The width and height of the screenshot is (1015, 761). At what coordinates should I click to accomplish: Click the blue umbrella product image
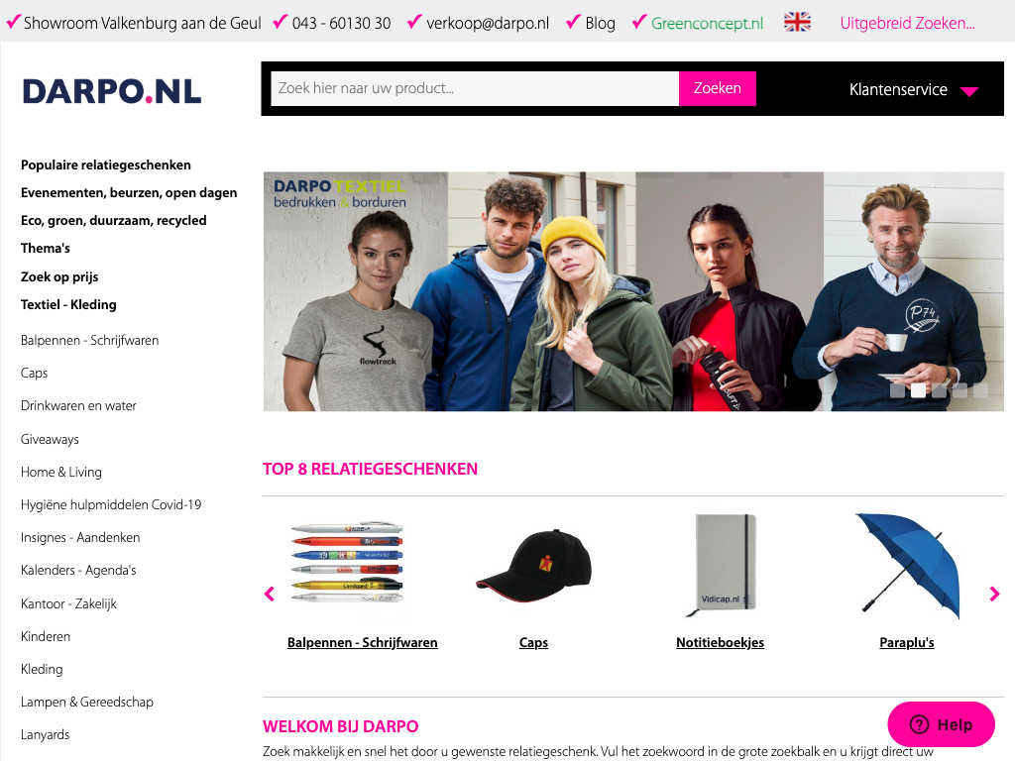(x=906, y=566)
